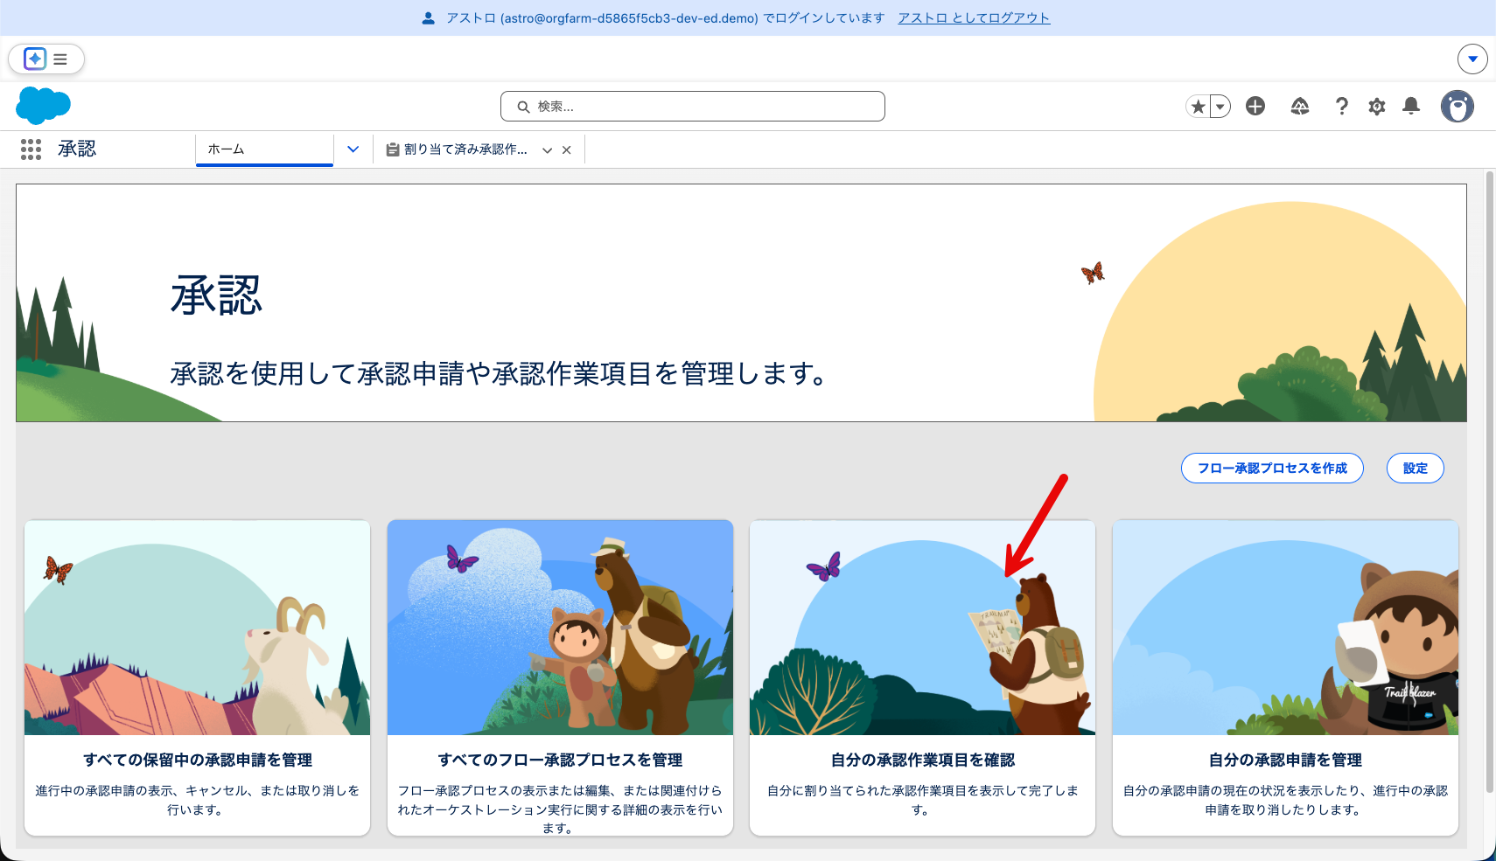Open the notifications bell
1496x861 pixels.
click(1411, 106)
